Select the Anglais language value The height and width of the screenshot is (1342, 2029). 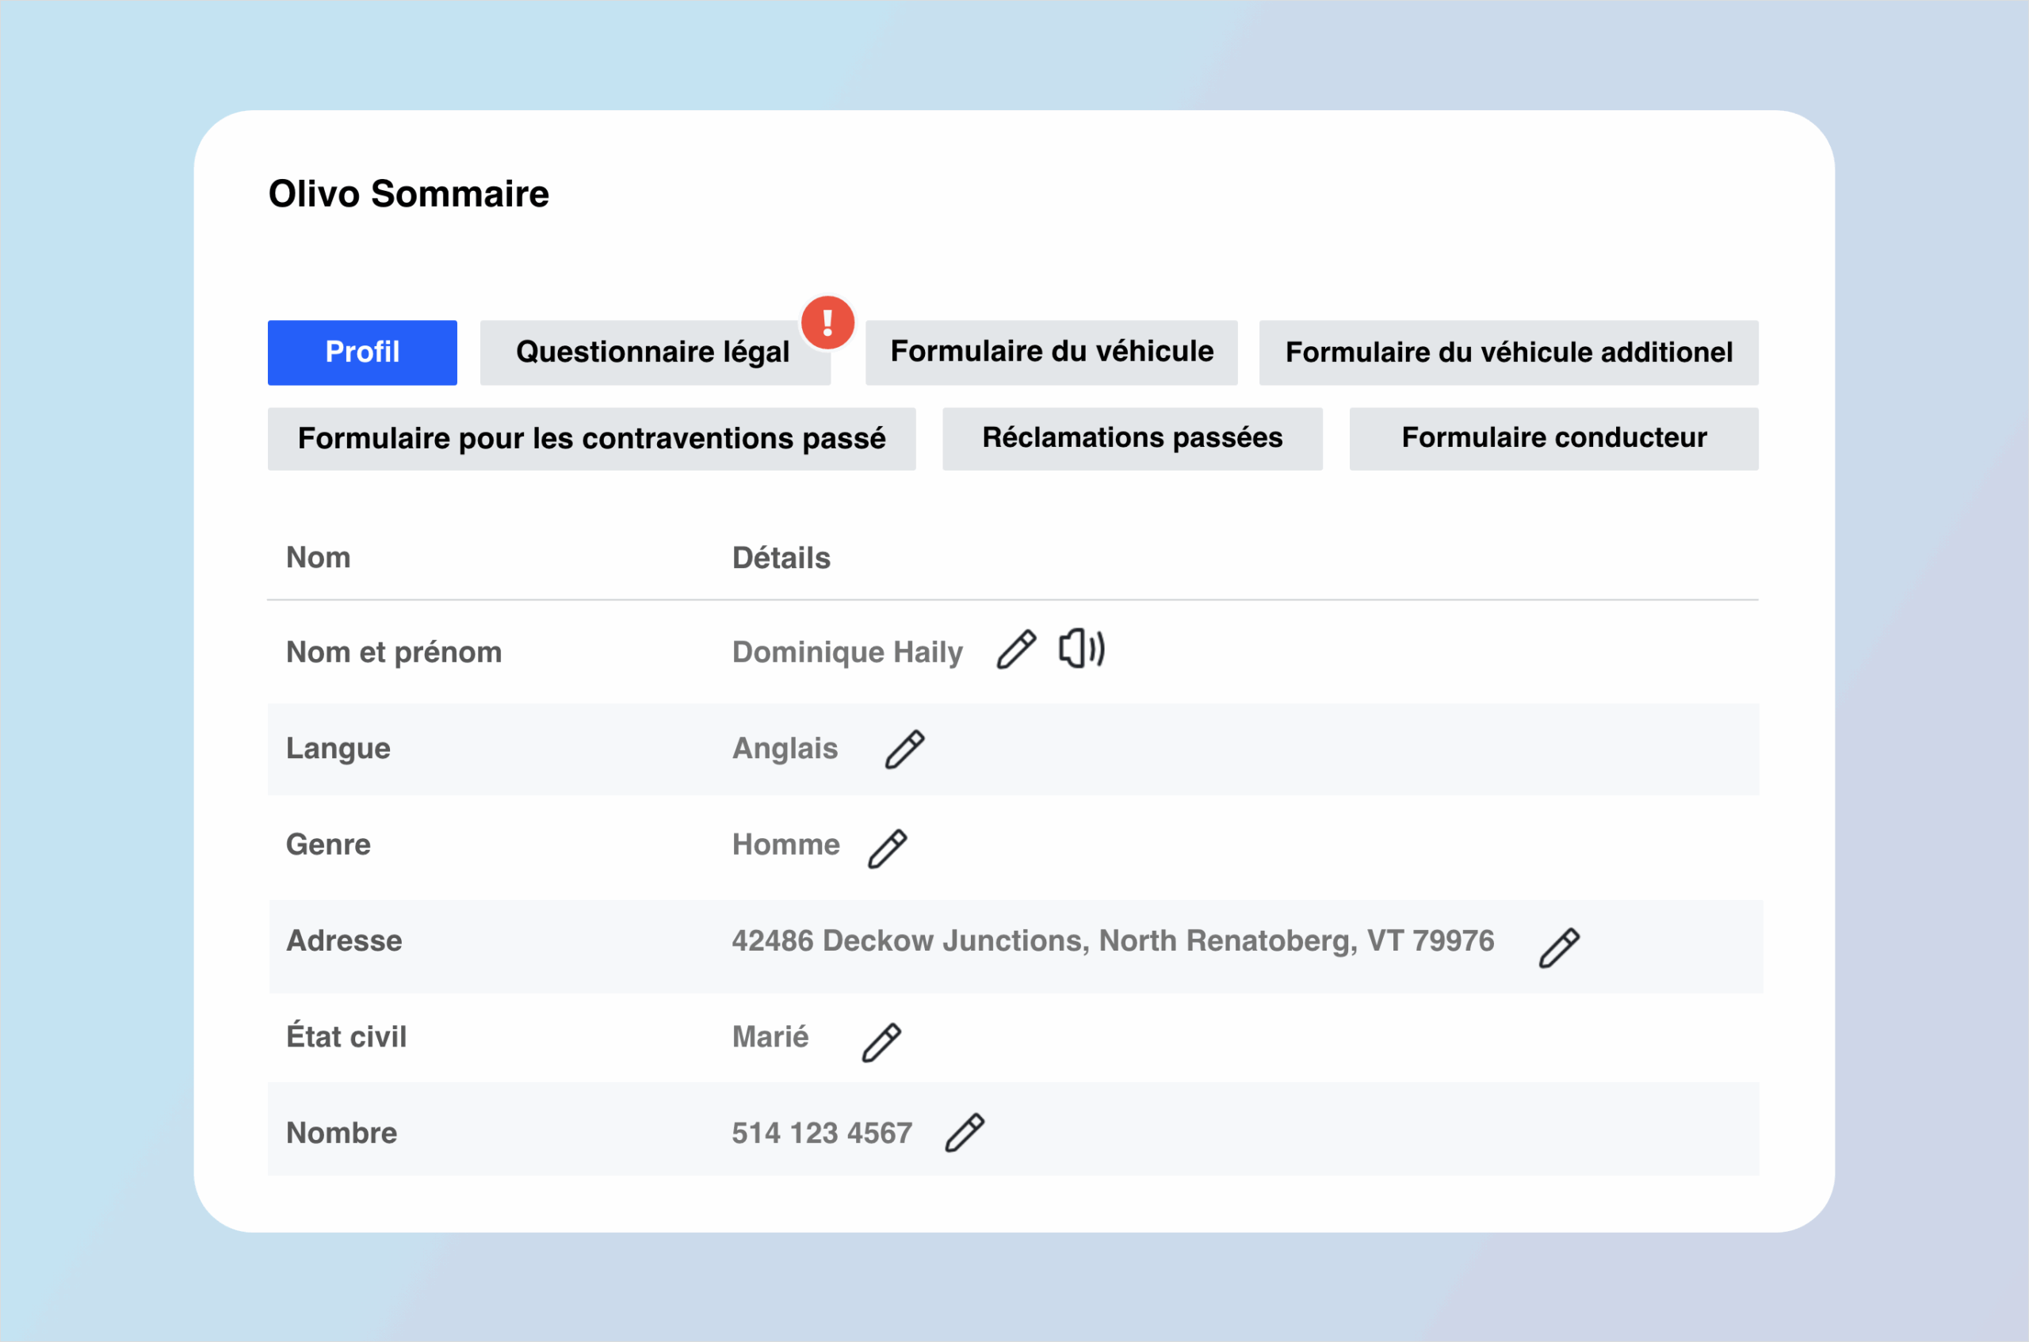[785, 748]
